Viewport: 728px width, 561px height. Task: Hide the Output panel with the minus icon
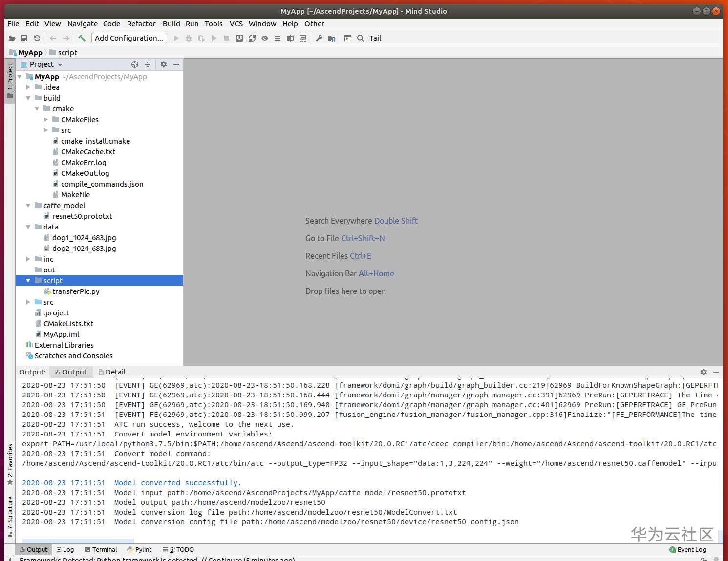point(716,372)
